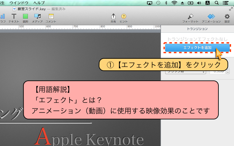Open the Window (ウインドウ) menu
The image size is (234, 146).
tap(19, 3)
